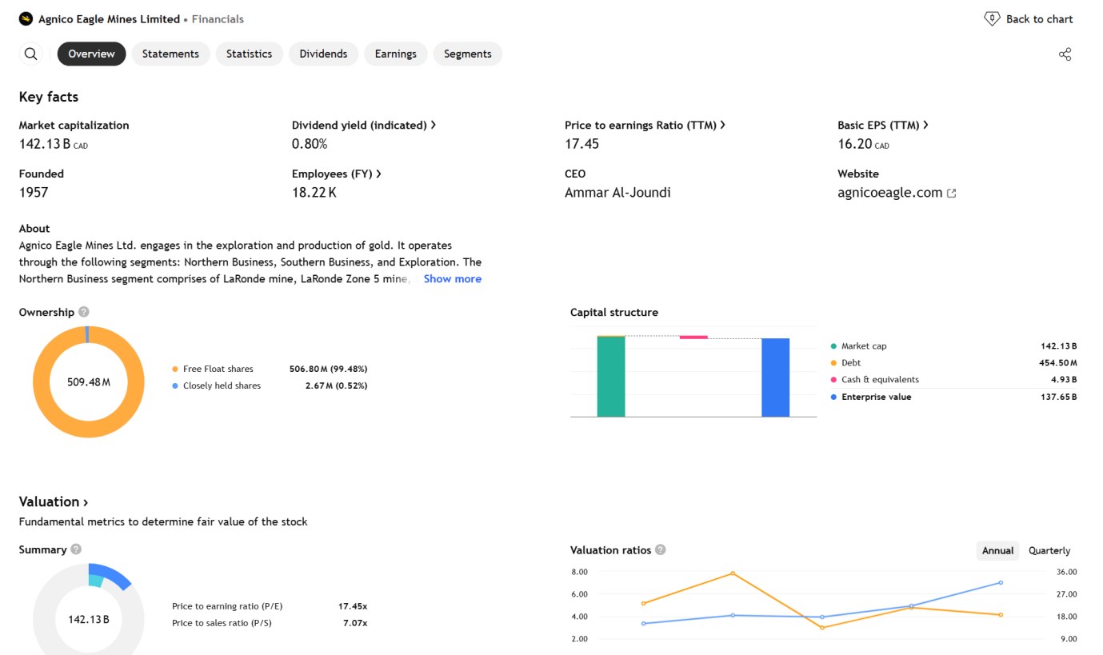Screen dimensions: 1103x655
Task: Click the 0.80% dividend yield value
Action: (x=310, y=145)
